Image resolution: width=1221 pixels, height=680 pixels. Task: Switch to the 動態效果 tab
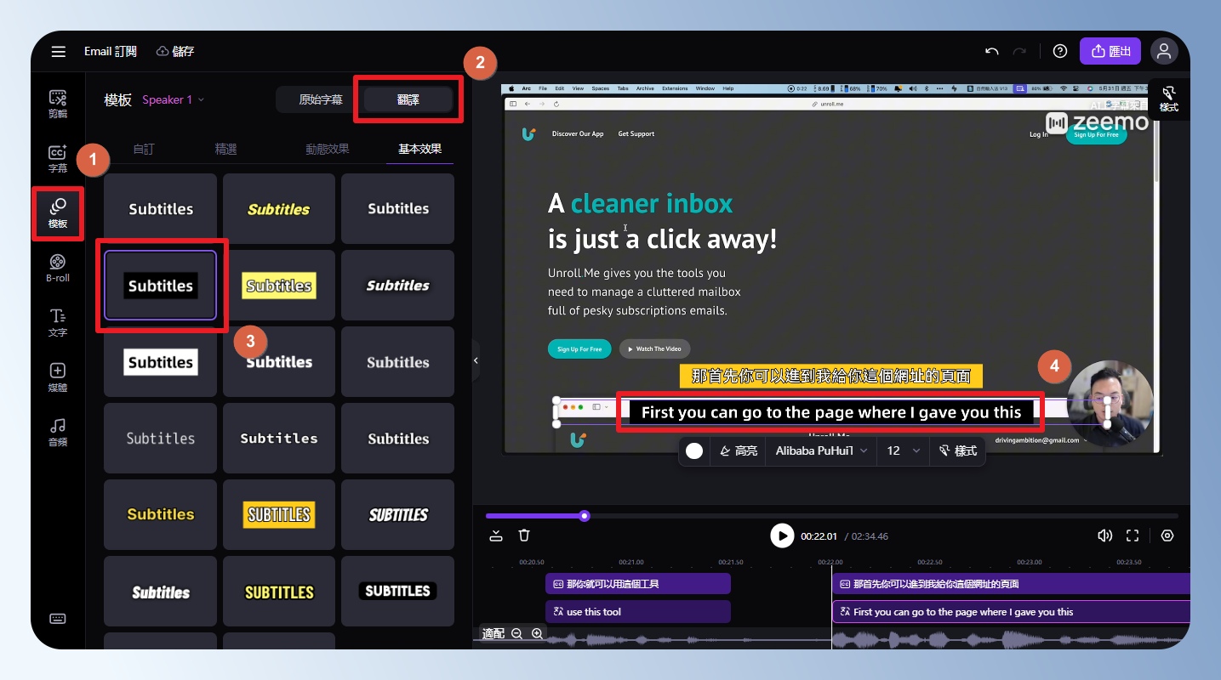(x=328, y=149)
